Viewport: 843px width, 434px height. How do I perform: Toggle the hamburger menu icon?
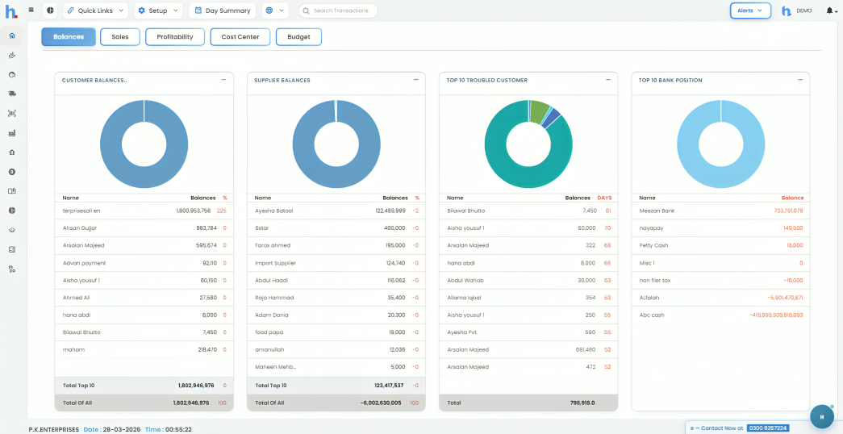[x=31, y=10]
